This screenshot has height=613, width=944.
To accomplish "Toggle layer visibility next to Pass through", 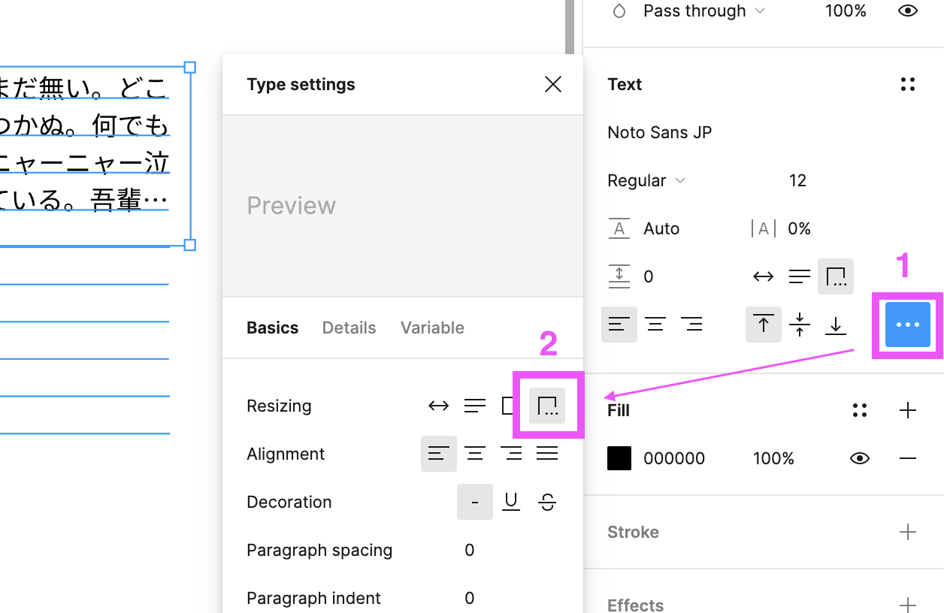I will coord(908,11).
